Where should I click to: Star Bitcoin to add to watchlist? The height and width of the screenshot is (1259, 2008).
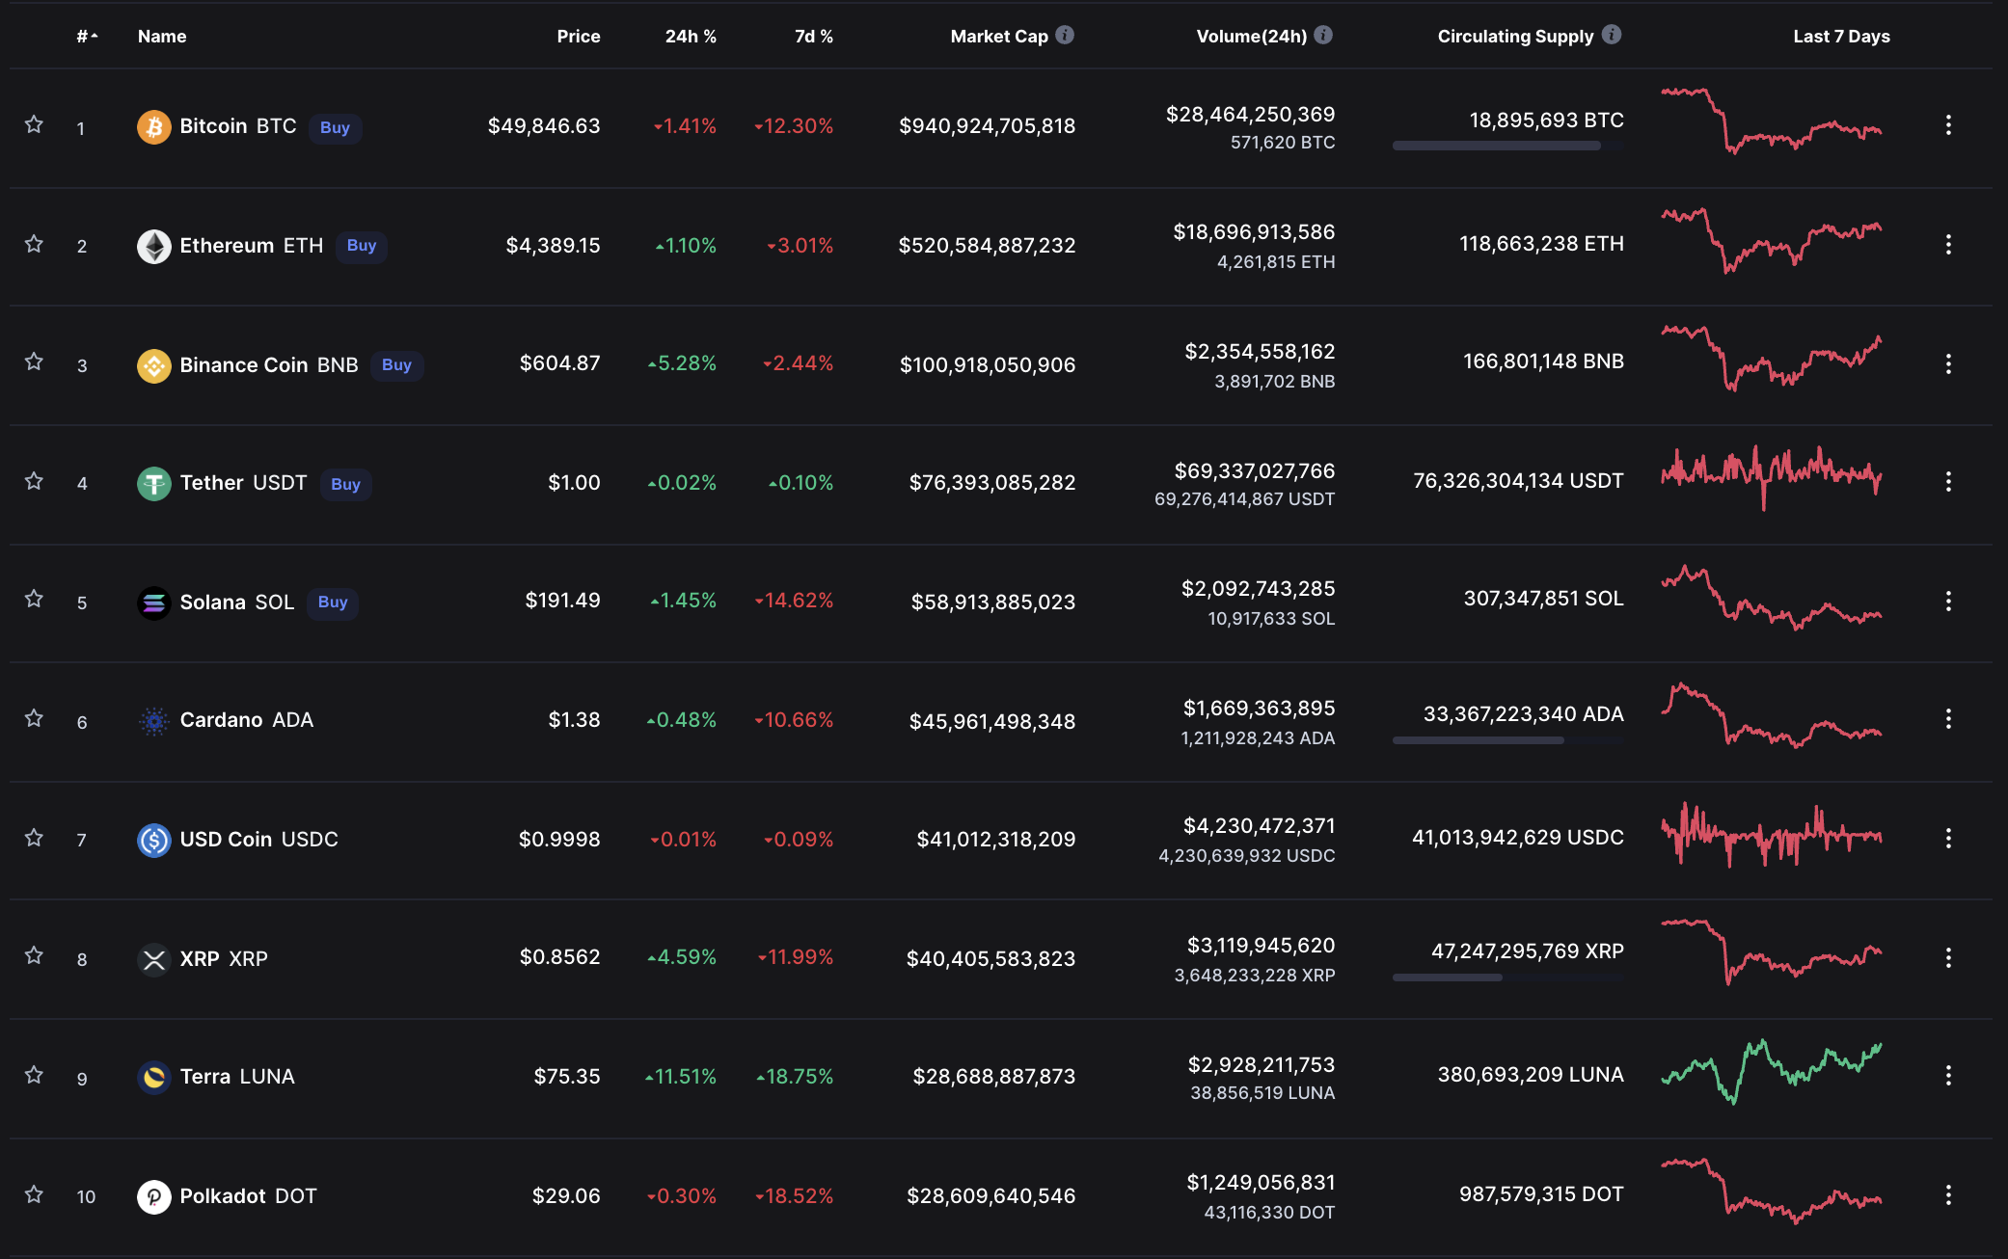34,124
